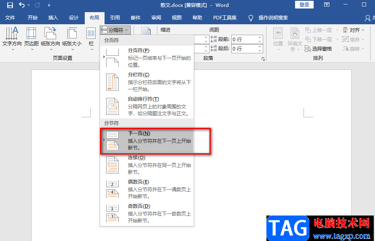Expand the 下移一层 dropdown arrow
The width and height of the screenshot is (375, 241).
coord(337,39)
